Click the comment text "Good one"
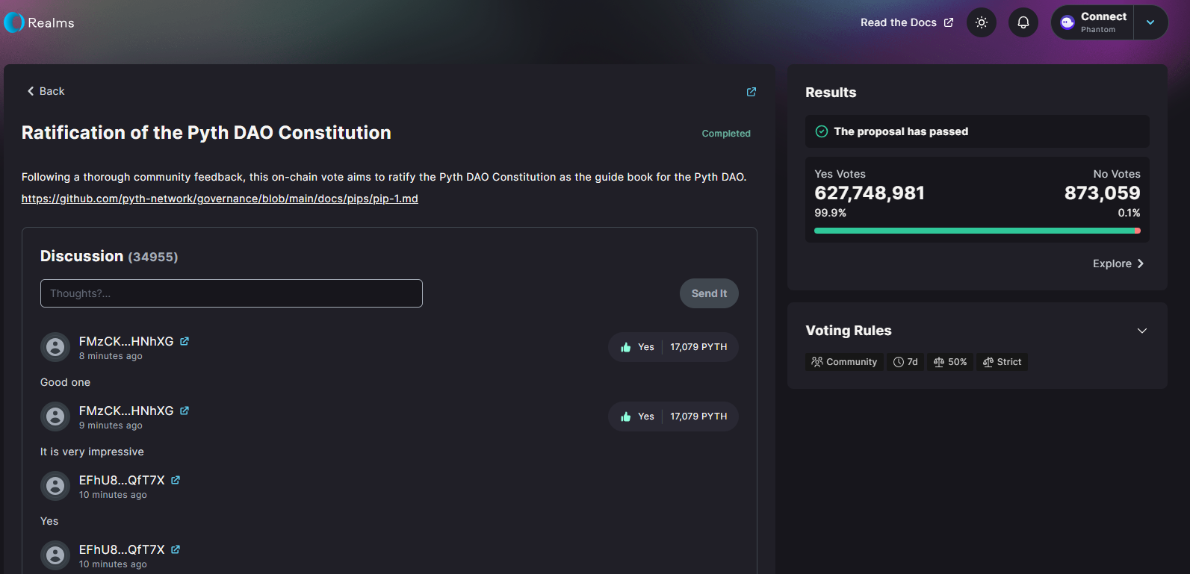This screenshot has width=1190, height=574. (x=65, y=382)
